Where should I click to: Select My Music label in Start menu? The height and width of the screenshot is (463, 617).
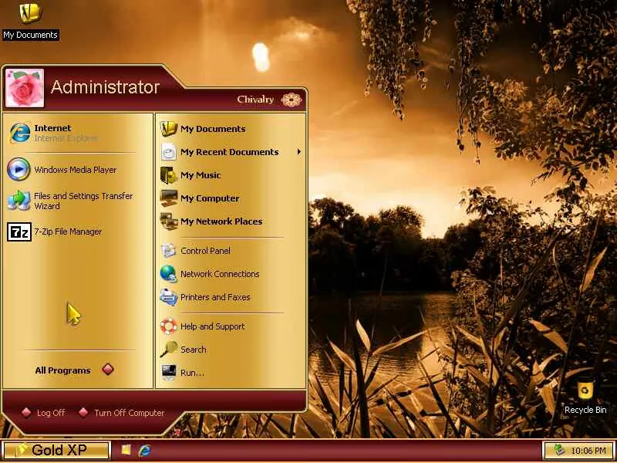point(201,175)
